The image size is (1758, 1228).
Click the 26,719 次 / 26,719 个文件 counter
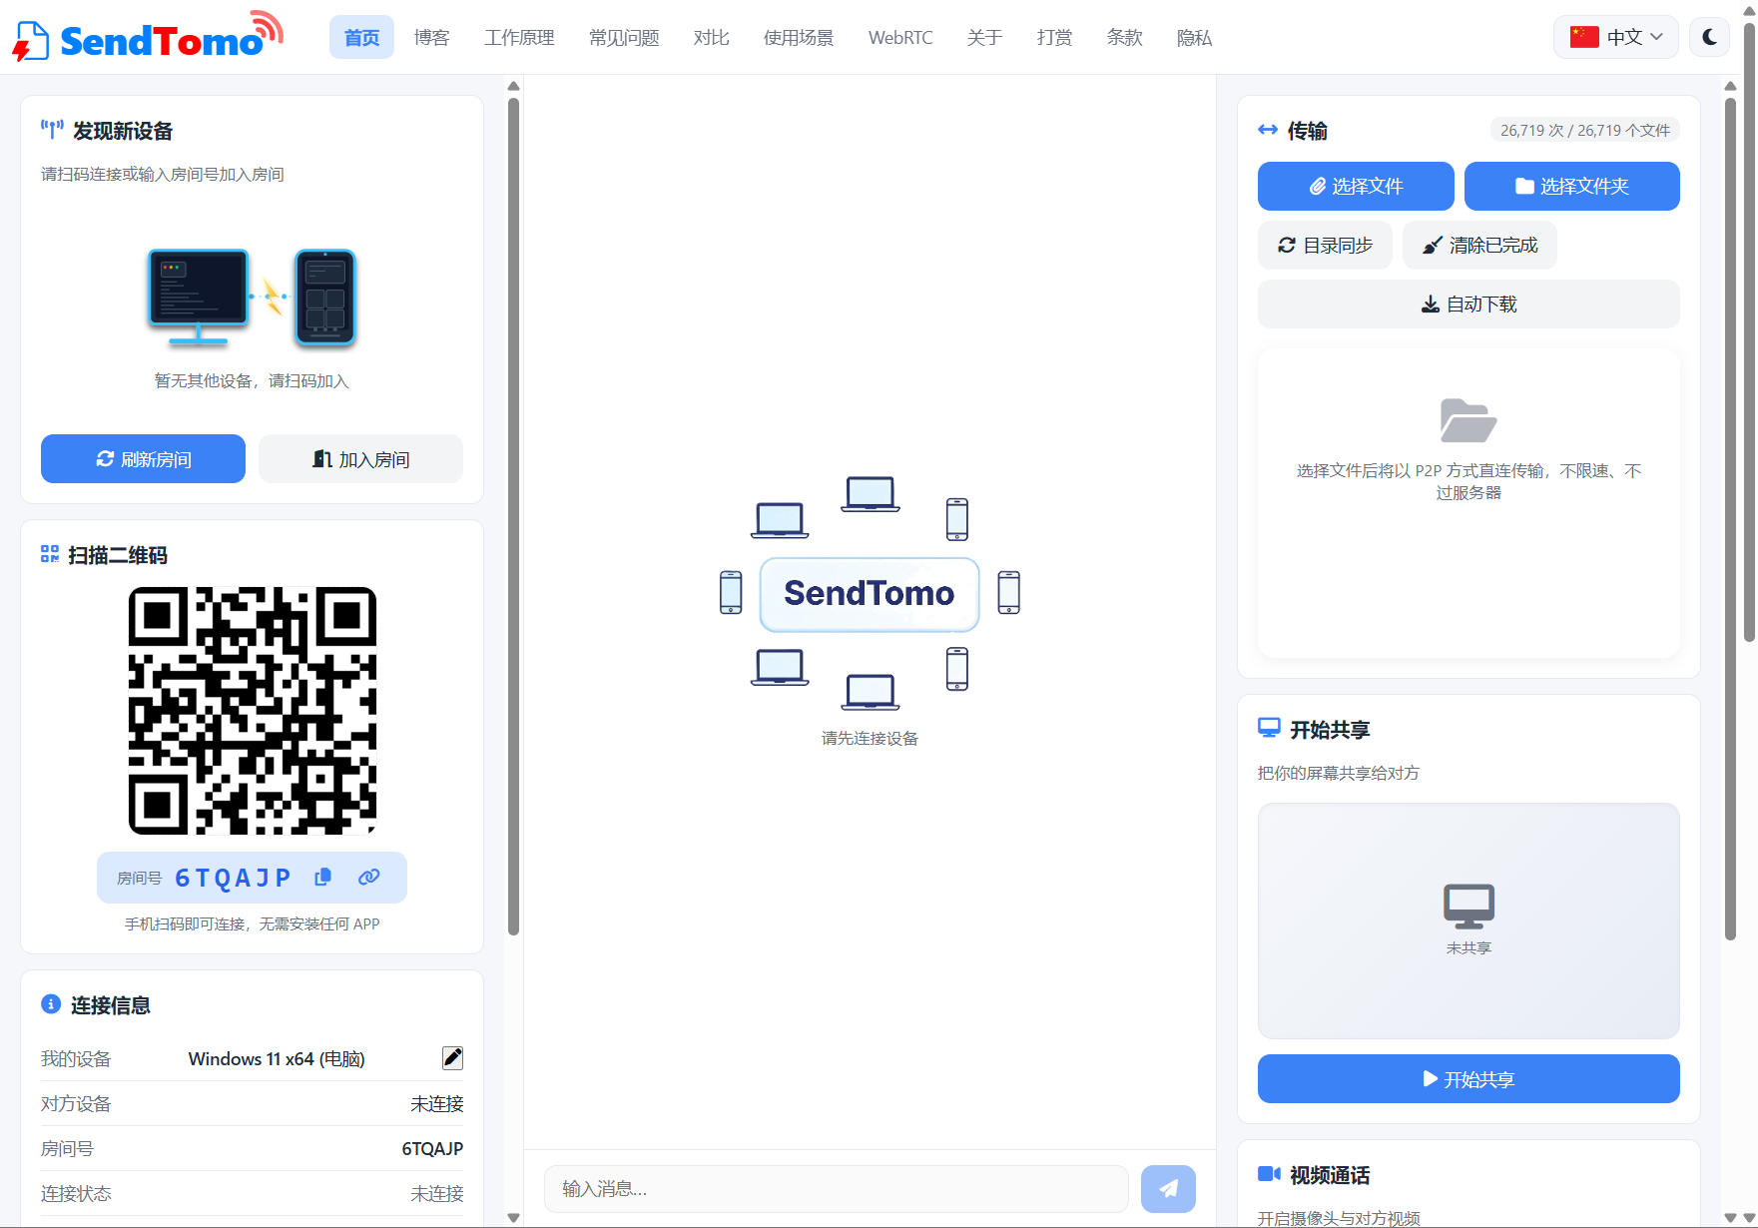tap(1584, 130)
